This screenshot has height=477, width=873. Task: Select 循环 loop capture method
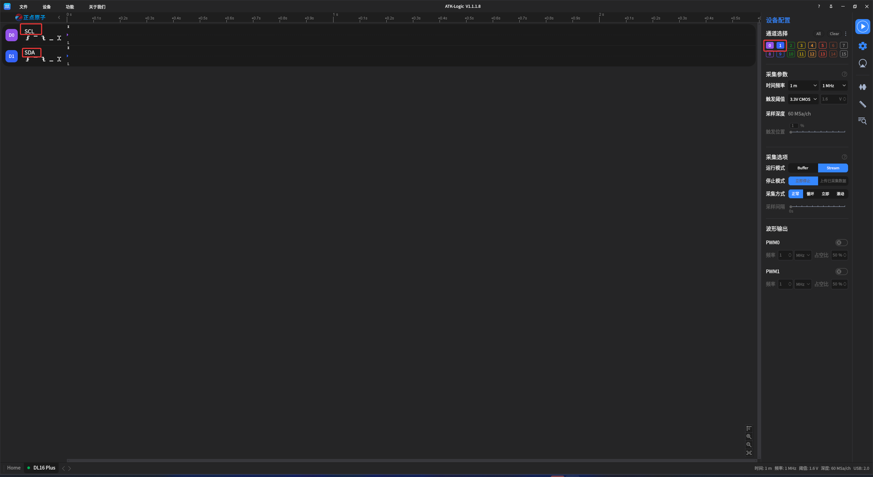point(810,194)
